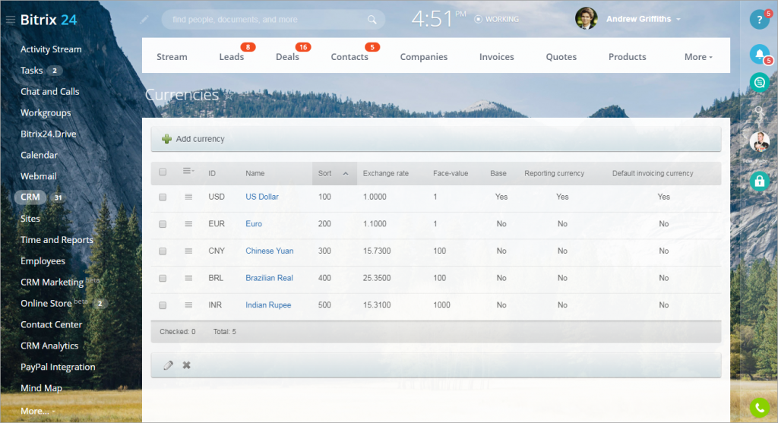This screenshot has width=778, height=423.
Task: Select CRM in the sidebar
Action: 30,197
